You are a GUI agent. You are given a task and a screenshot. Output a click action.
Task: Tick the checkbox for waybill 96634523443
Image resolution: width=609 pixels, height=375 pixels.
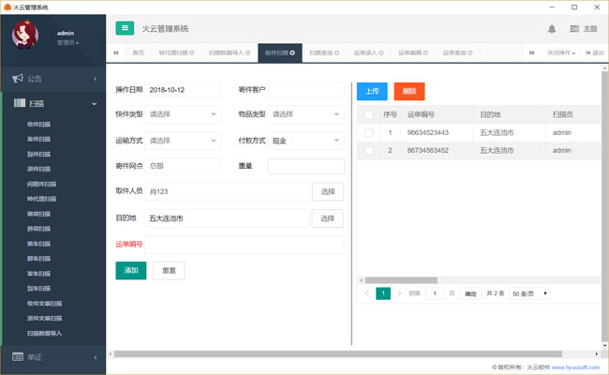click(x=368, y=133)
